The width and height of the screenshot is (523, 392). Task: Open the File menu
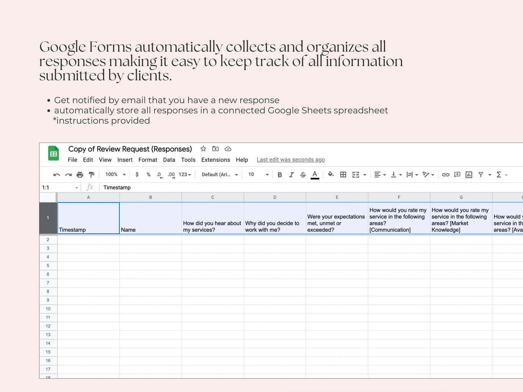[72, 160]
